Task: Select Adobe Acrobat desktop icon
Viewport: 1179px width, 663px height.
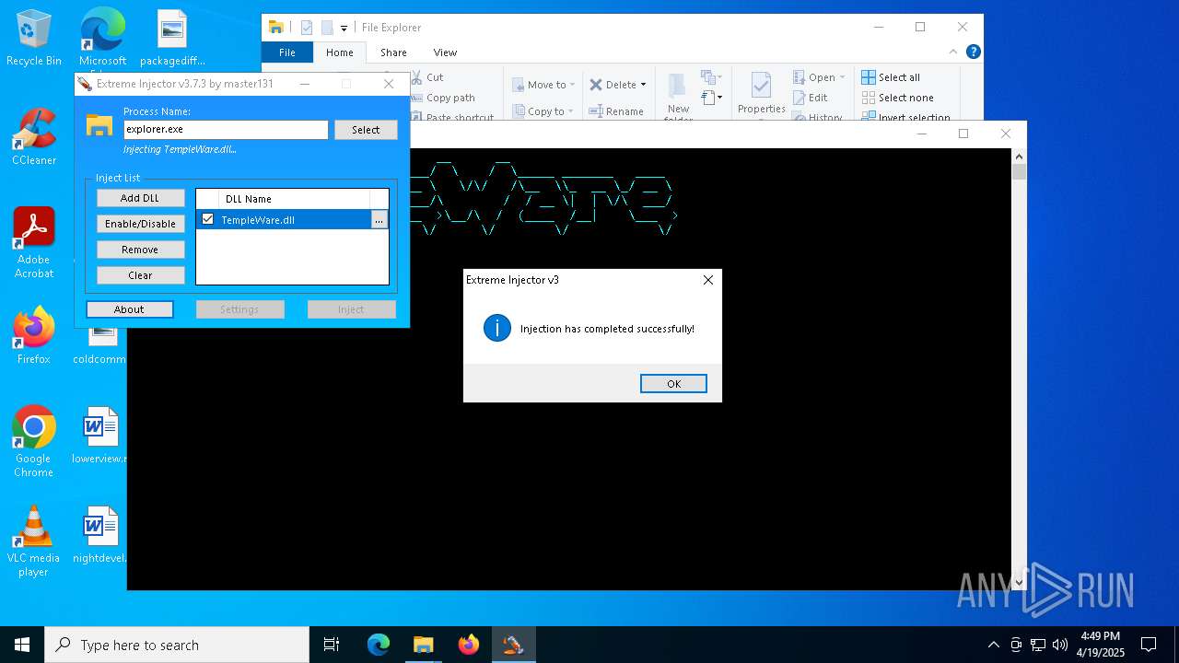Action: pyautogui.click(x=34, y=242)
